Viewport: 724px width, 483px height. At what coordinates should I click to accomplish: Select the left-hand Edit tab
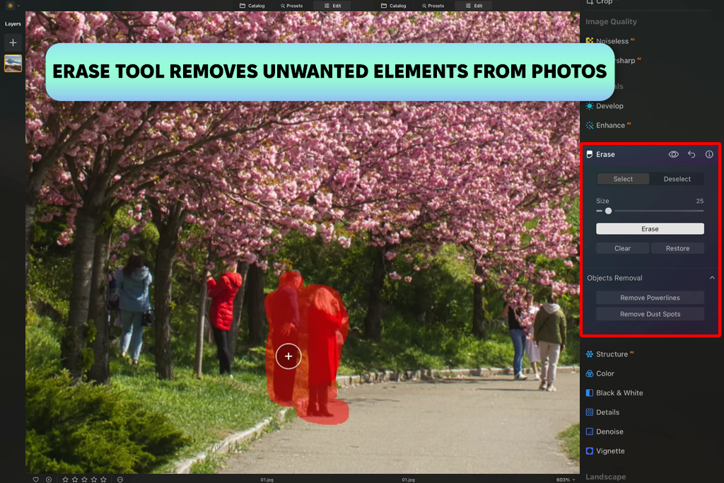pyautogui.click(x=332, y=6)
